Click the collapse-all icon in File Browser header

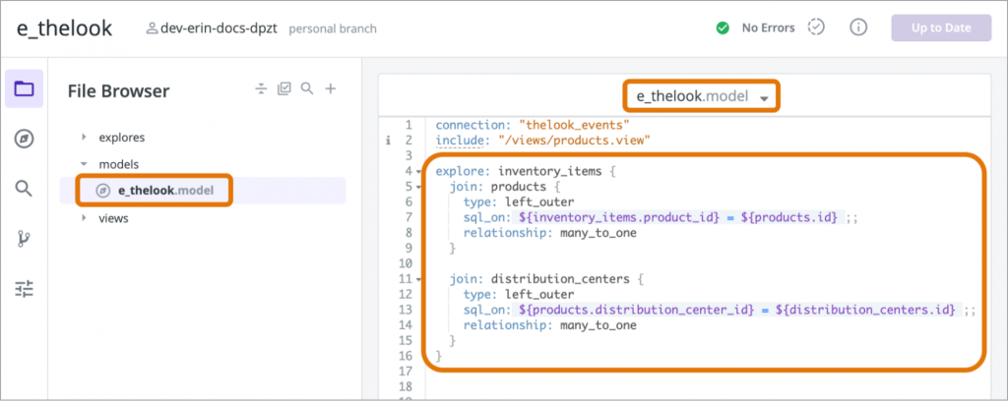(x=261, y=89)
